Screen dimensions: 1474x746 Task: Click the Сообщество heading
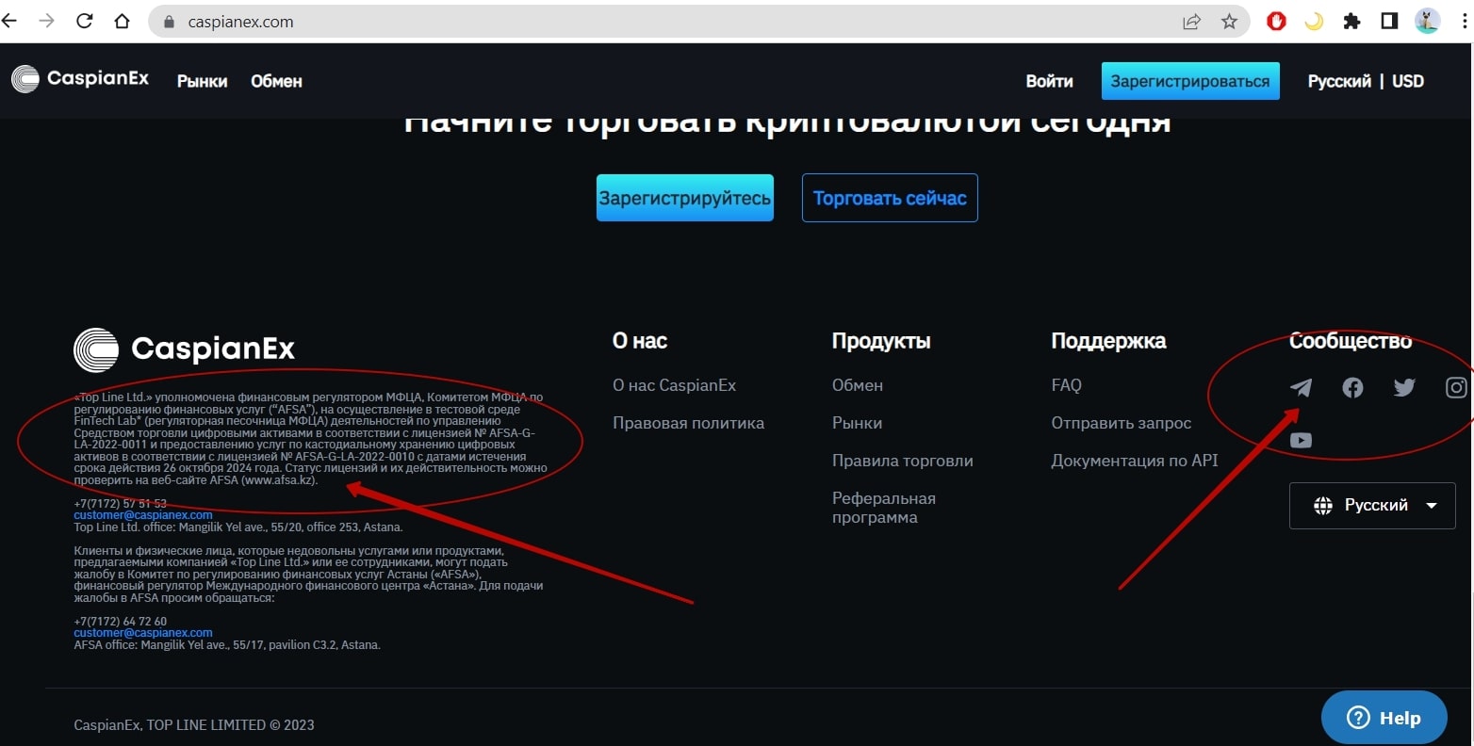tap(1351, 341)
